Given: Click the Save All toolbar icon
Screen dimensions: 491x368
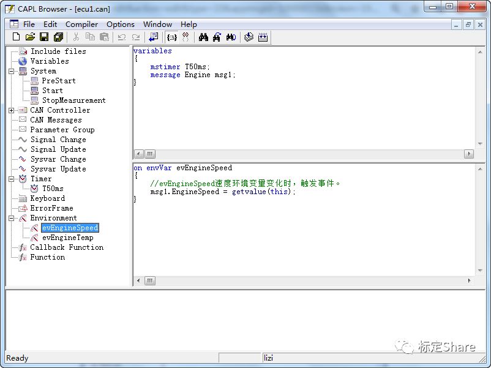Looking at the screenshot, I should coord(58,37).
